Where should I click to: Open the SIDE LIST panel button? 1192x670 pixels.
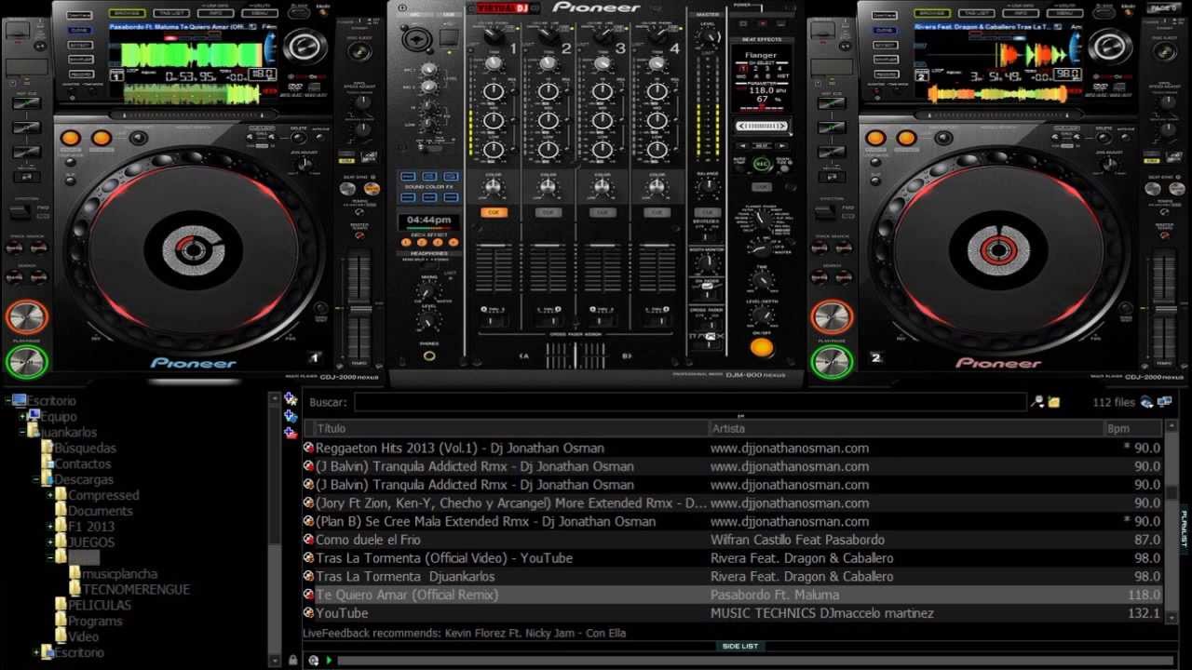[740, 646]
